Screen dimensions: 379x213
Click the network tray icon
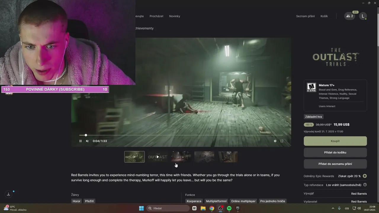point(354,208)
